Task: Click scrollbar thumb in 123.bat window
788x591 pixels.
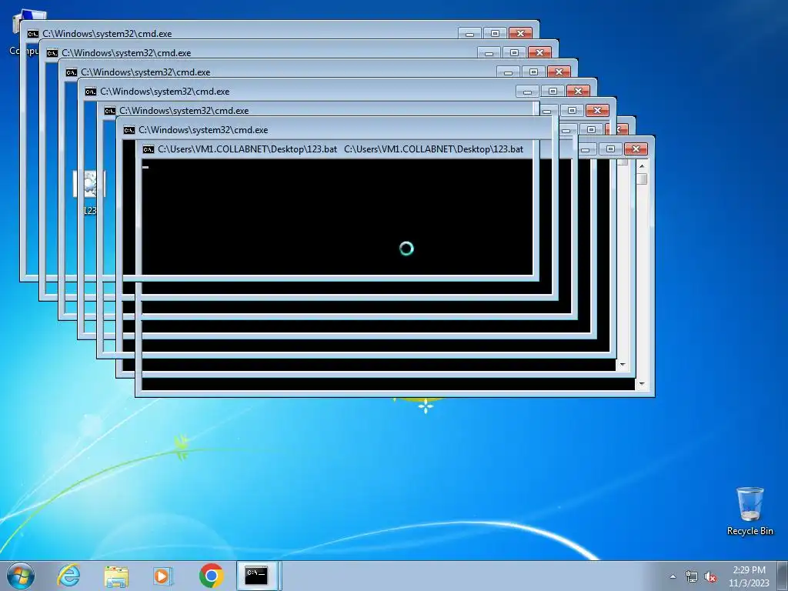Action: pyautogui.click(x=642, y=179)
